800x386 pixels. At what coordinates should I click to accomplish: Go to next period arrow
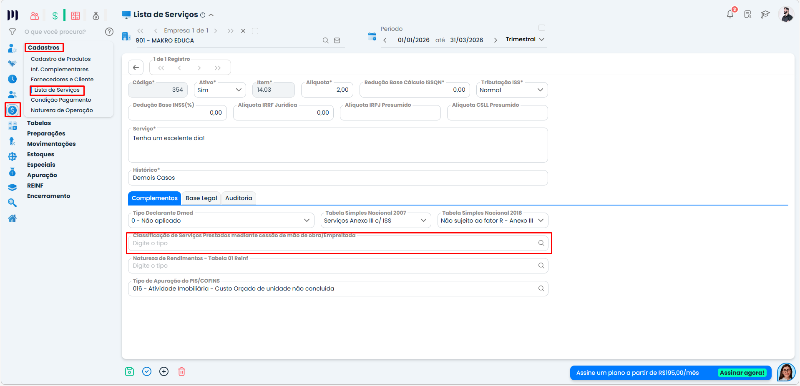click(495, 40)
